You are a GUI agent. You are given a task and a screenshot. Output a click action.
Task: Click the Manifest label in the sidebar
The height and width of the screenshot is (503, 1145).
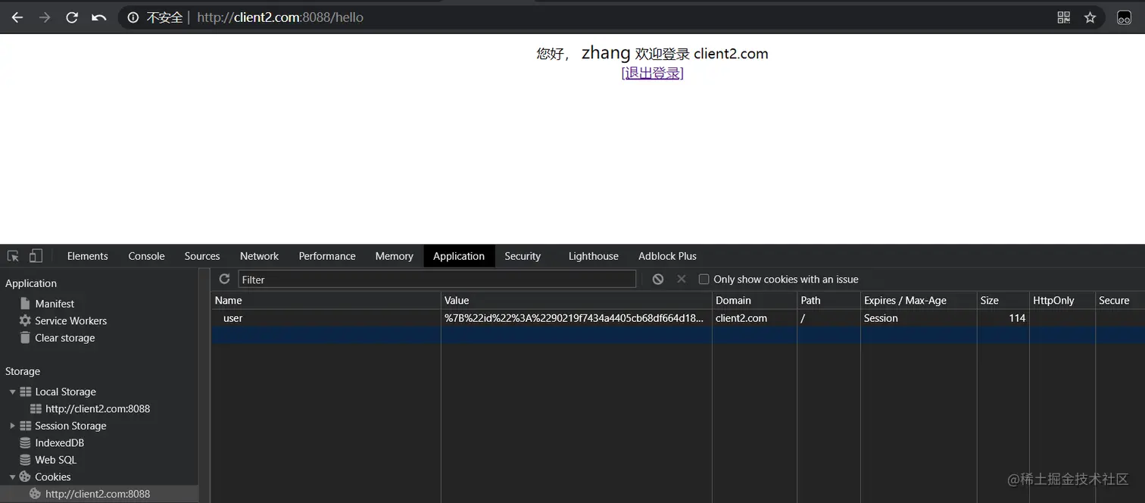[x=55, y=304]
